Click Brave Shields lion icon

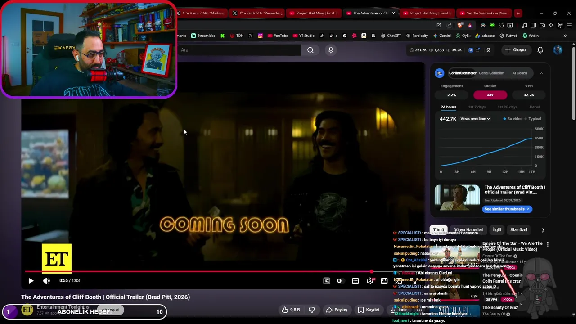(x=460, y=25)
